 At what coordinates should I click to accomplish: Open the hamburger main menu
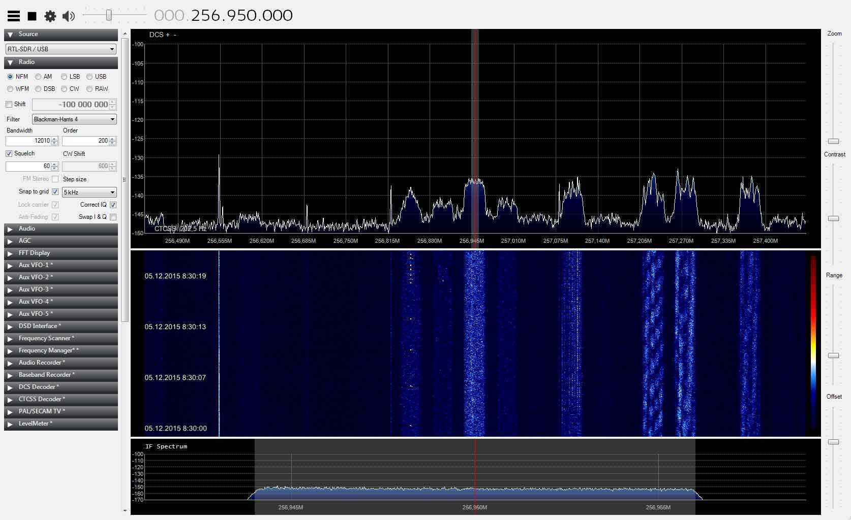[x=14, y=16]
